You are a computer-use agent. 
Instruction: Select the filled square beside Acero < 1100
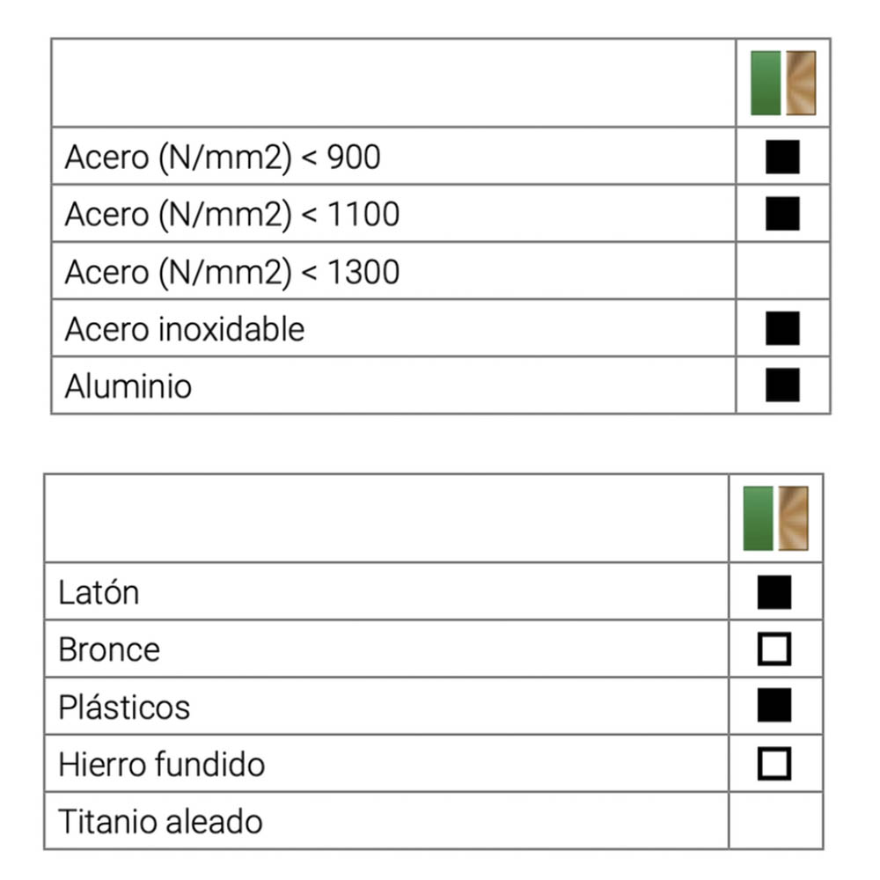(782, 214)
